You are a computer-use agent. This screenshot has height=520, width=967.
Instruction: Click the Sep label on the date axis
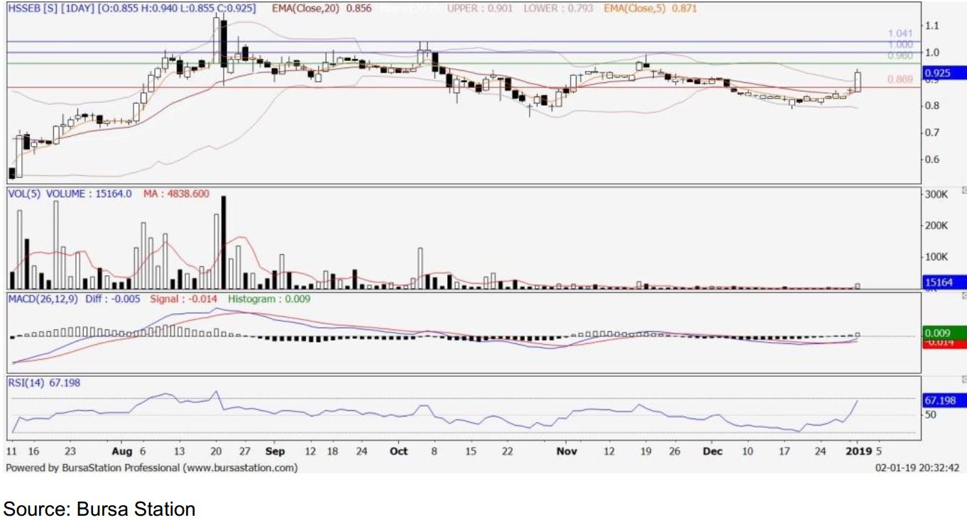coord(274,451)
